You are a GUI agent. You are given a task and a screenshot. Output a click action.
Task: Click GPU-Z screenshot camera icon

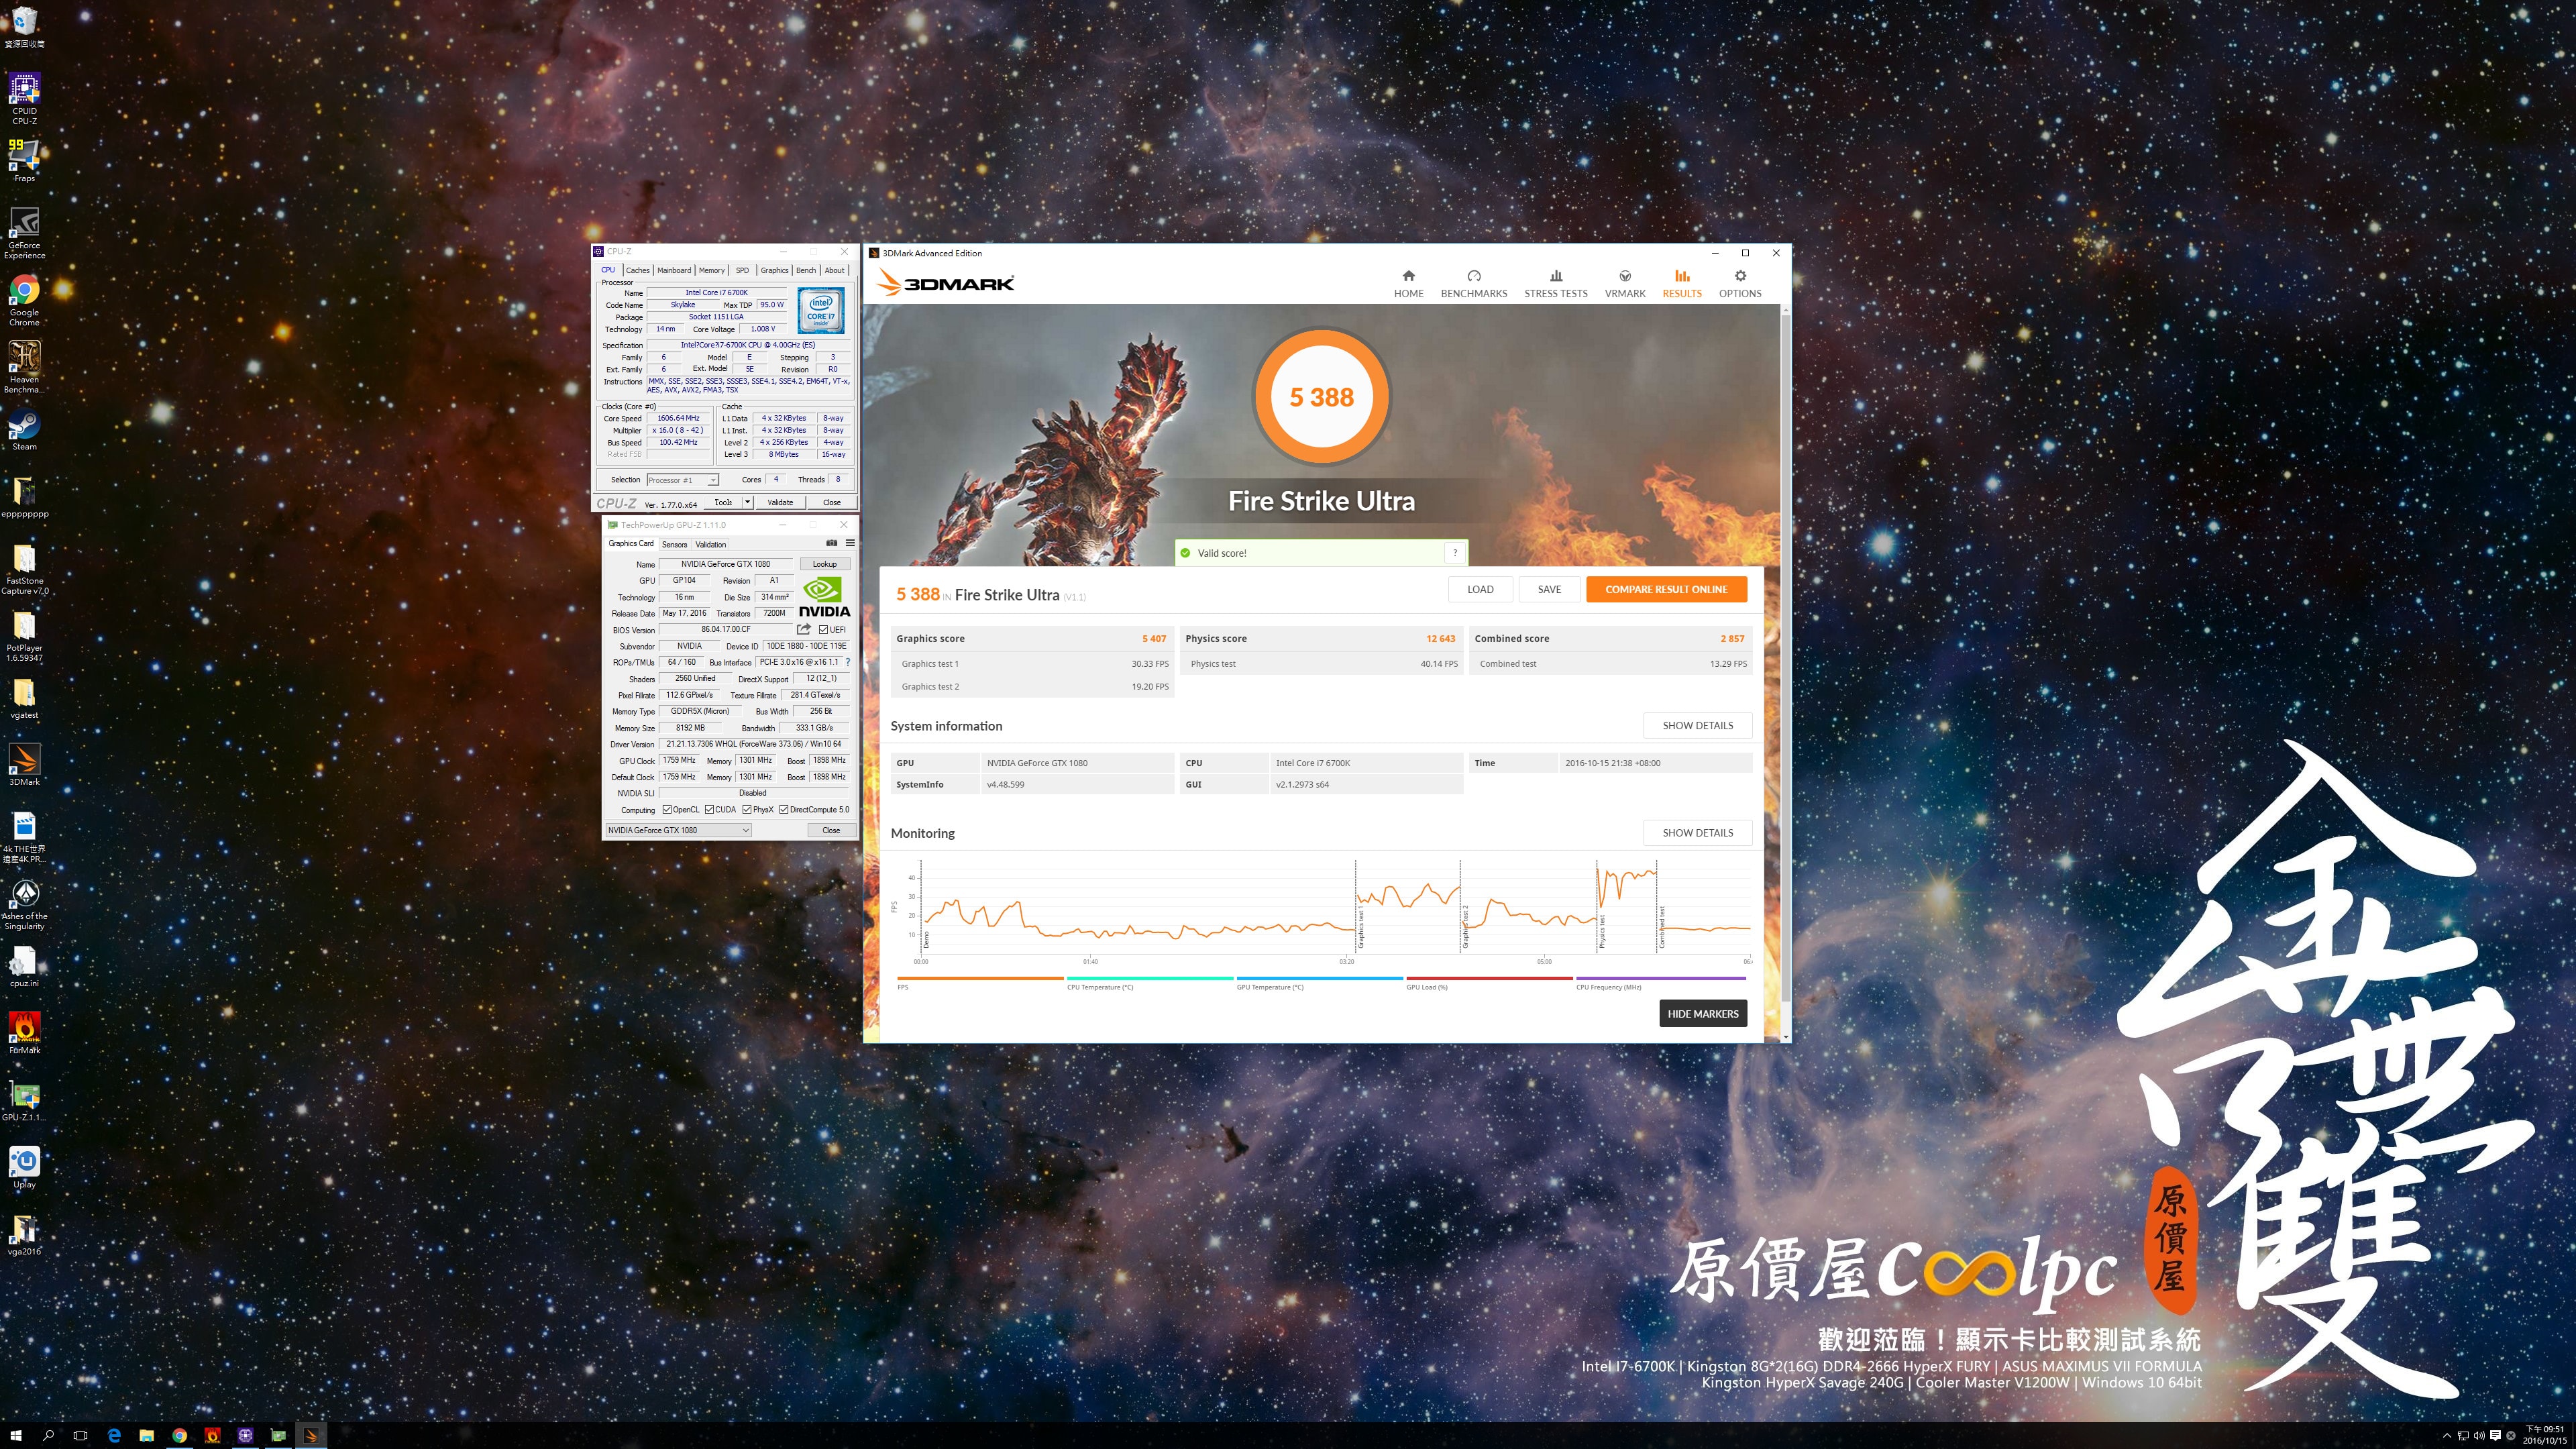831,543
